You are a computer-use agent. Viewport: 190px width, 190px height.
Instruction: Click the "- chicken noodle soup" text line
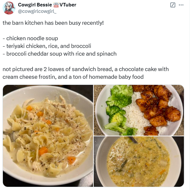click(x=30, y=38)
